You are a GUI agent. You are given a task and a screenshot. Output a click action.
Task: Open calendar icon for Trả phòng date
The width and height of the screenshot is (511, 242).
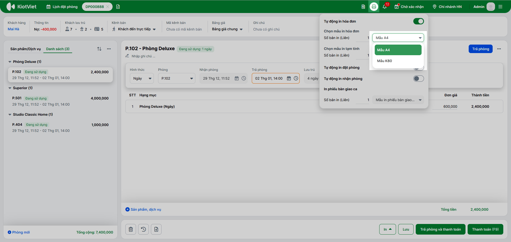click(289, 78)
